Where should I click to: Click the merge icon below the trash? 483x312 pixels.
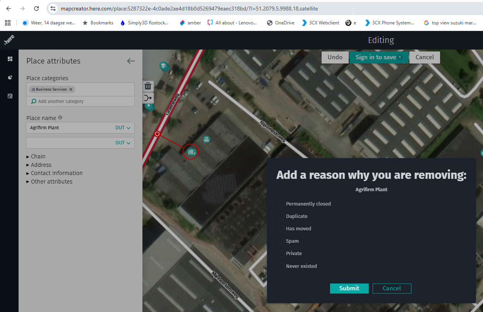pos(148,98)
